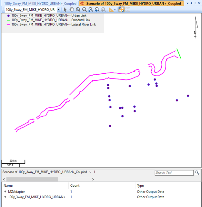Click the greyed next zoom extent icon
The height and width of the screenshot is (207, 202).
tap(103, 9)
